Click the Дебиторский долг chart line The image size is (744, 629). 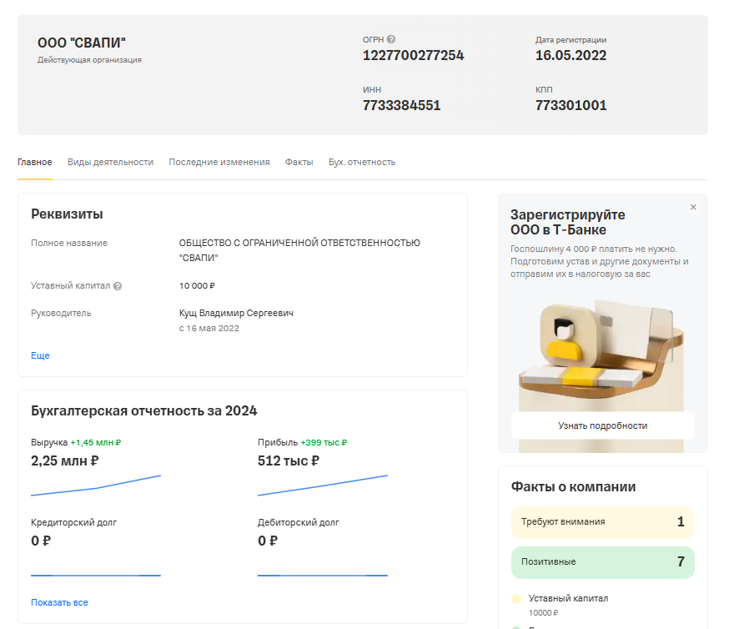tap(323, 575)
